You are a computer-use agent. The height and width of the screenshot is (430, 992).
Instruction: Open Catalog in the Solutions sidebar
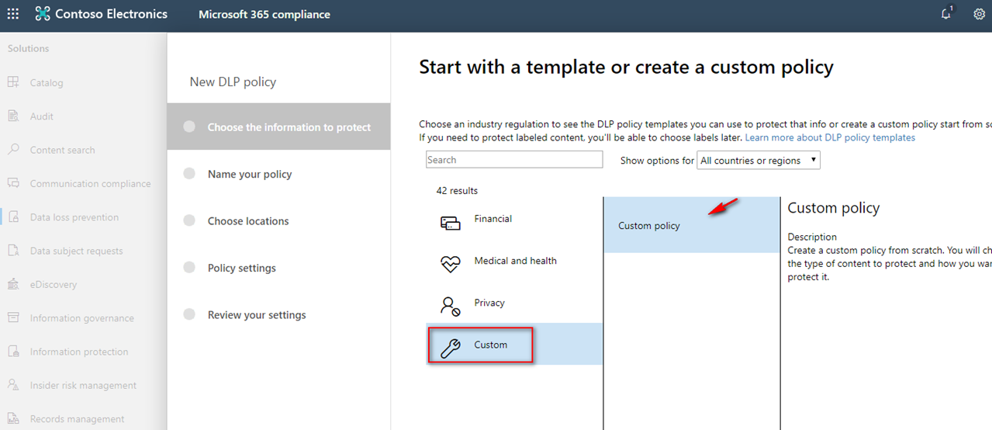tap(47, 82)
